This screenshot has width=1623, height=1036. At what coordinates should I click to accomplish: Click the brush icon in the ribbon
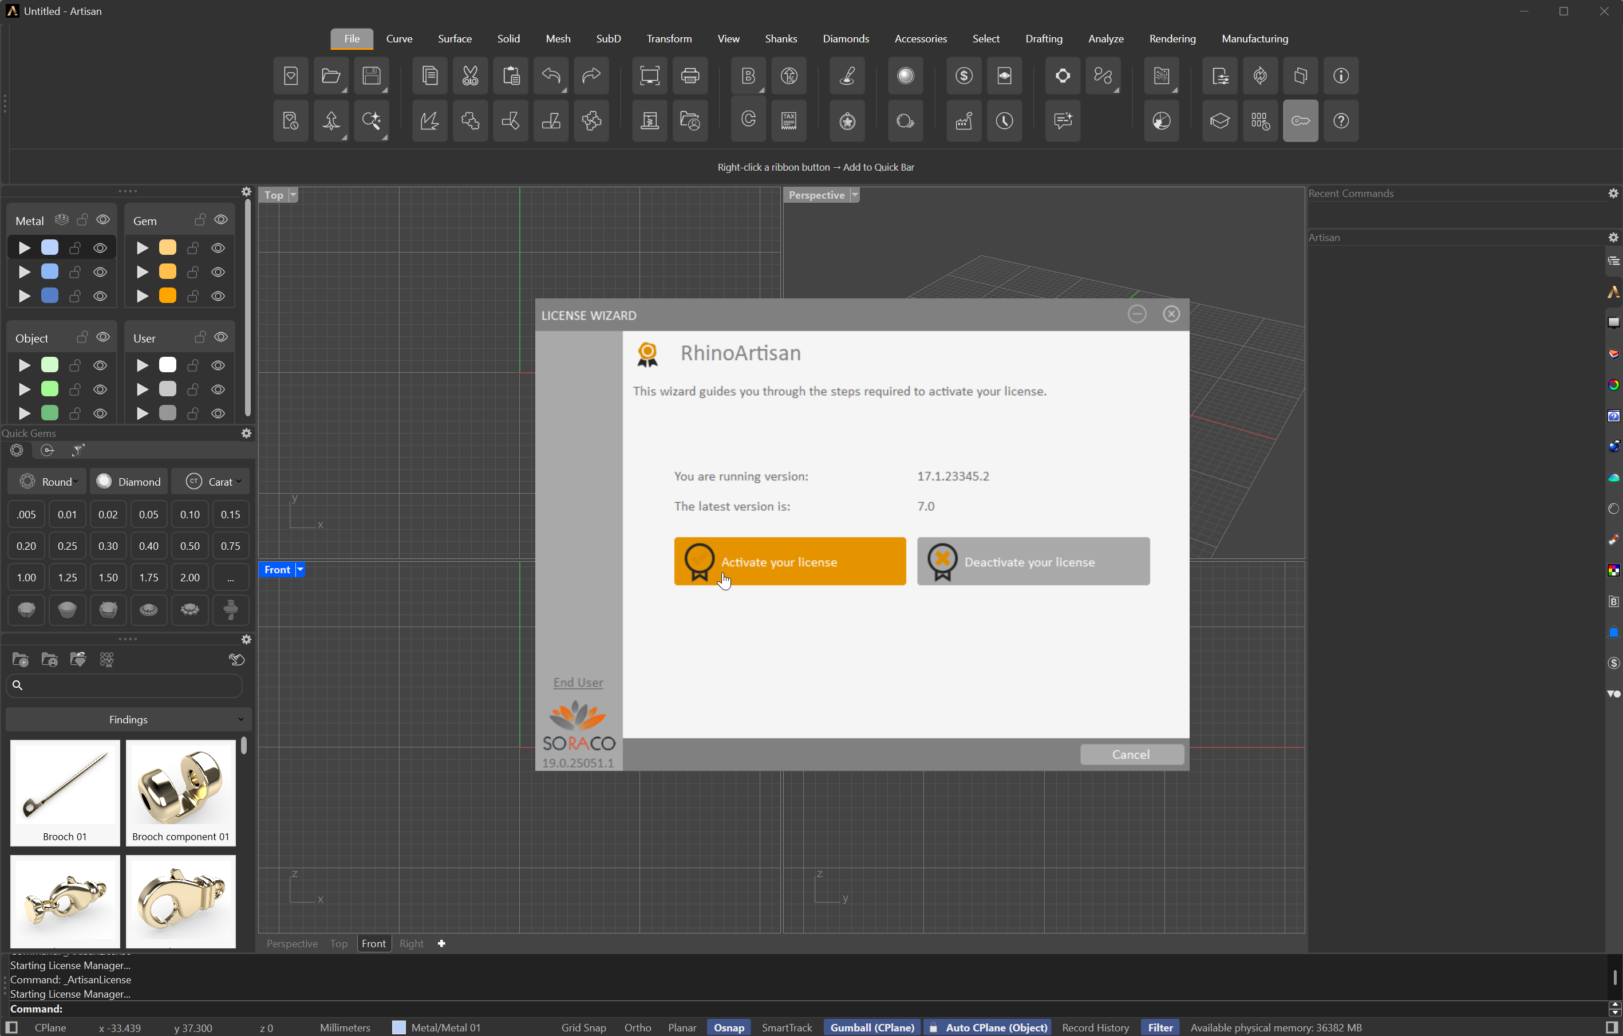[x=847, y=76]
